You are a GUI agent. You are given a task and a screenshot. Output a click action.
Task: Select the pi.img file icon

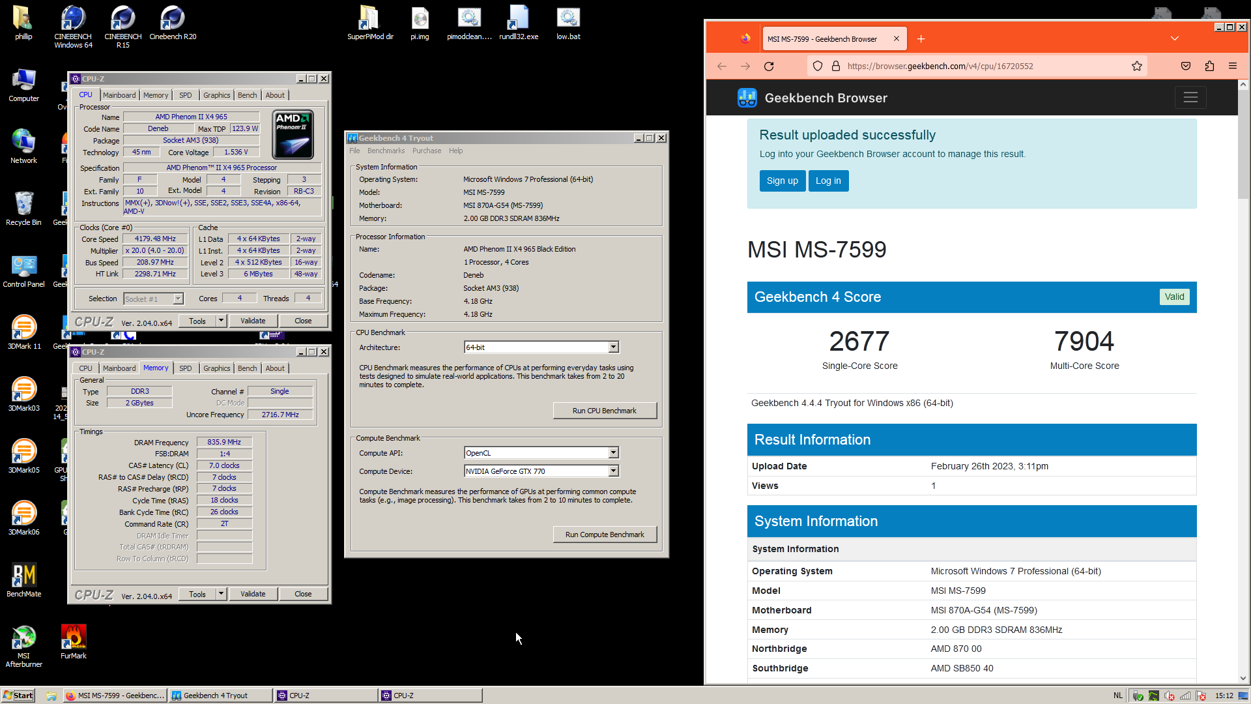(x=420, y=23)
